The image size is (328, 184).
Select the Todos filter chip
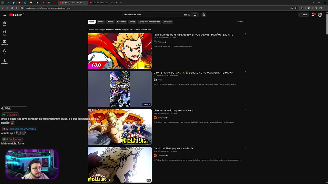pos(91,22)
